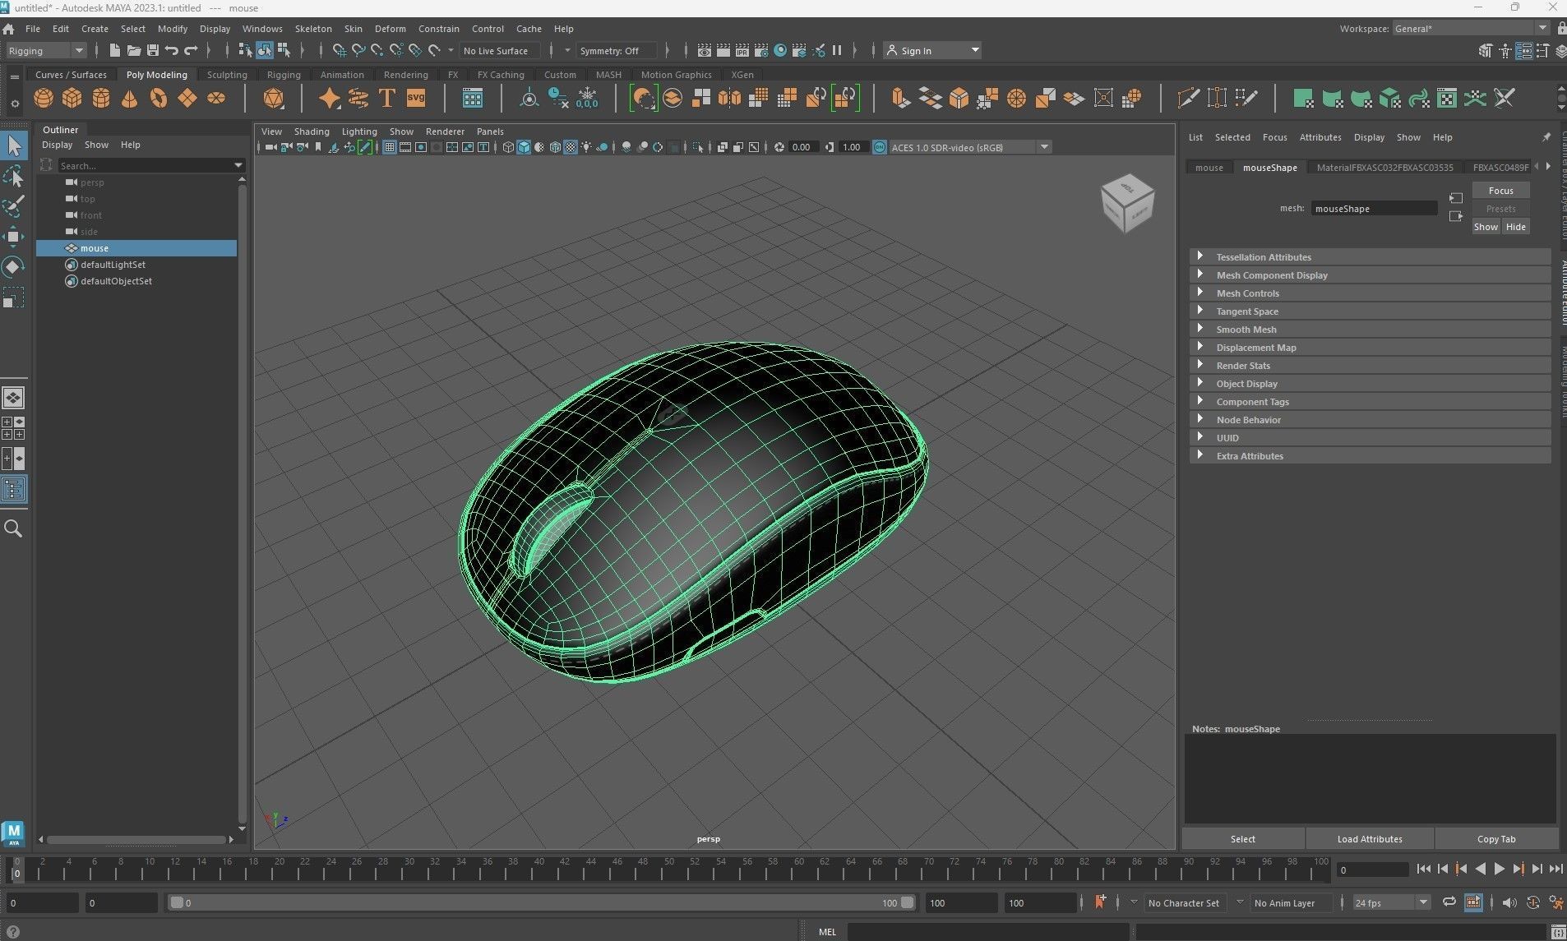Create a polygon sphere from the shelf

[x=44, y=99]
